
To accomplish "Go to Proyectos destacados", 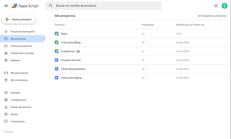I will click(x=23, y=31).
